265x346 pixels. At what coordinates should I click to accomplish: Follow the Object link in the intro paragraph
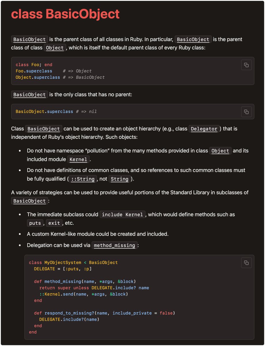coord(55,48)
